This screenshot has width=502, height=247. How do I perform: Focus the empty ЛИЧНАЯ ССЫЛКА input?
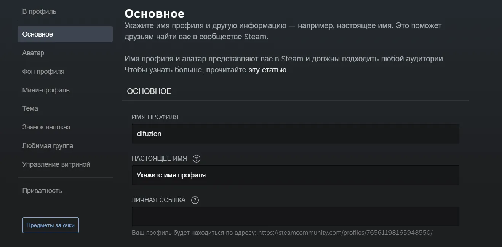(295, 216)
